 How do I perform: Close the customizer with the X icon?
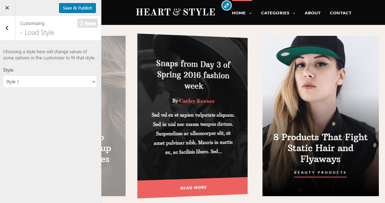pyautogui.click(x=7, y=8)
